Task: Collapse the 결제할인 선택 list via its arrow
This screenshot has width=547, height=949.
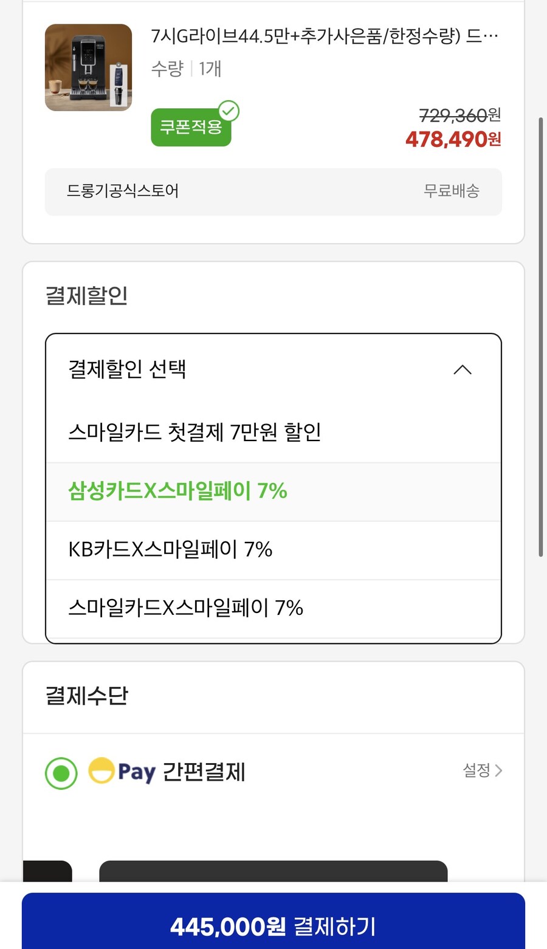Action: 463,370
